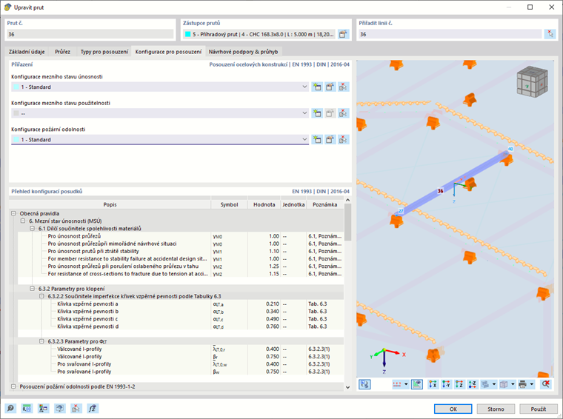Collapse 6.3.2 Parametry pro klopení node

pyautogui.click(x=32, y=289)
